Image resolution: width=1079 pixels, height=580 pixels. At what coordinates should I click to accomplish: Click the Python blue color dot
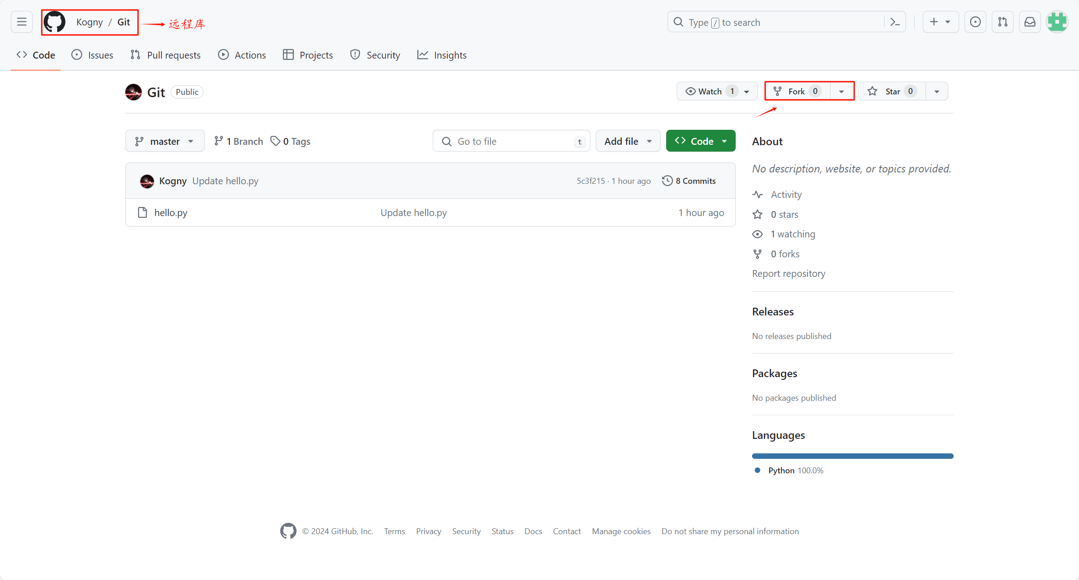[x=757, y=470]
